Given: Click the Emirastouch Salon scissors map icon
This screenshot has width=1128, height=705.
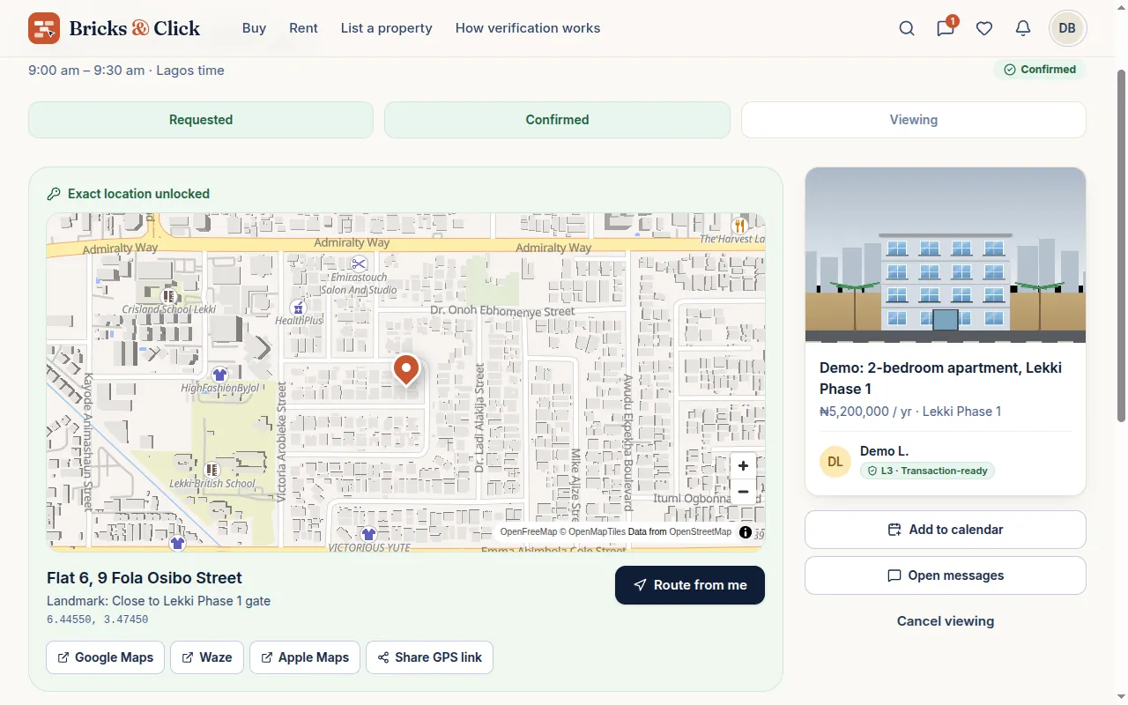Looking at the screenshot, I should [359, 263].
